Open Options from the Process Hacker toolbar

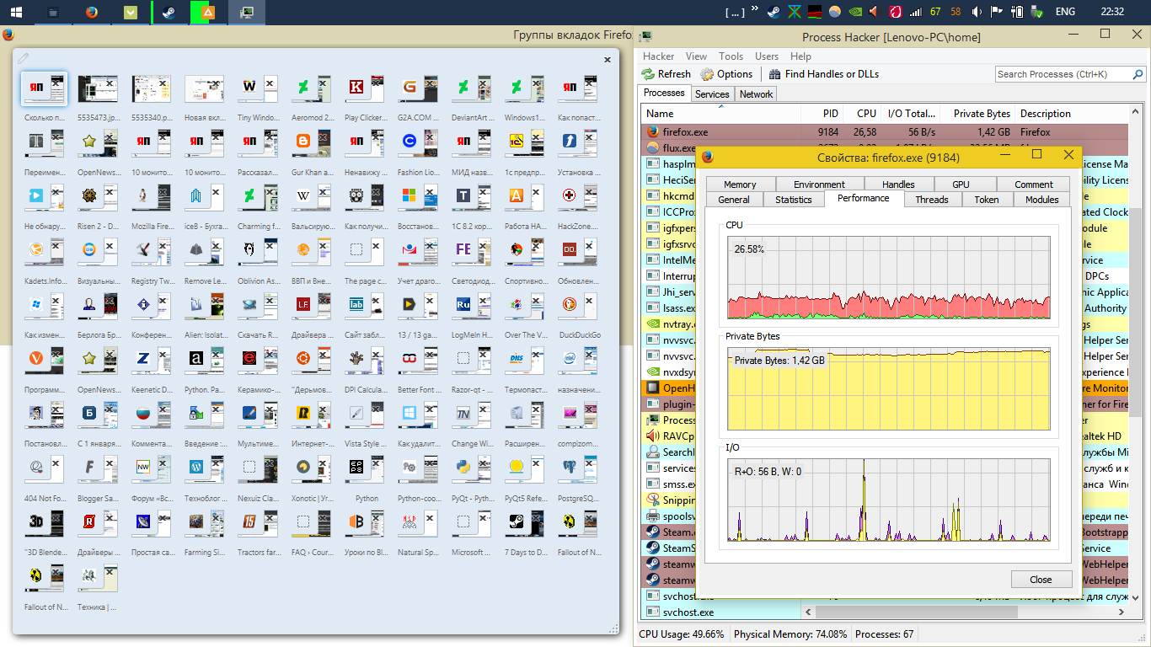tap(726, 74)
